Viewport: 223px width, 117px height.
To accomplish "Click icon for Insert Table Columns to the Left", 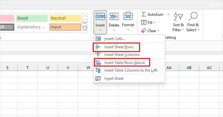I will [98, 70].
